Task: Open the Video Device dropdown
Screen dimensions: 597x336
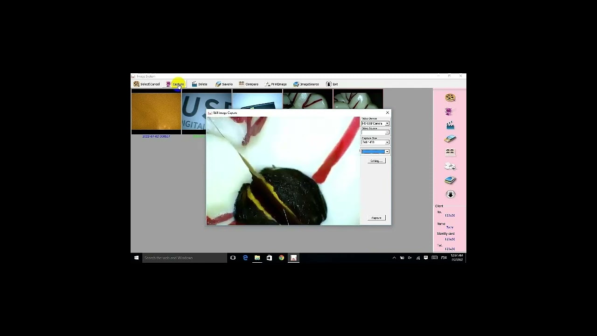Action: pos(387,123)
